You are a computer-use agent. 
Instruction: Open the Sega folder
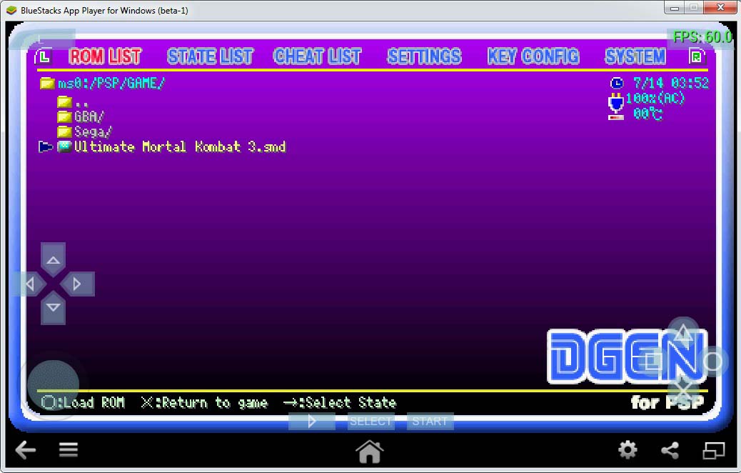pos(93,131)
